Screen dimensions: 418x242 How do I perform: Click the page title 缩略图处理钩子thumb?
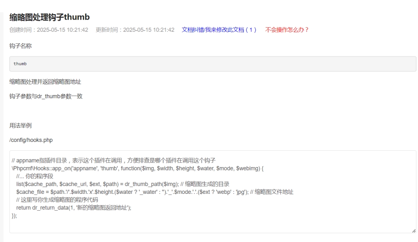(x=50, y=17)
